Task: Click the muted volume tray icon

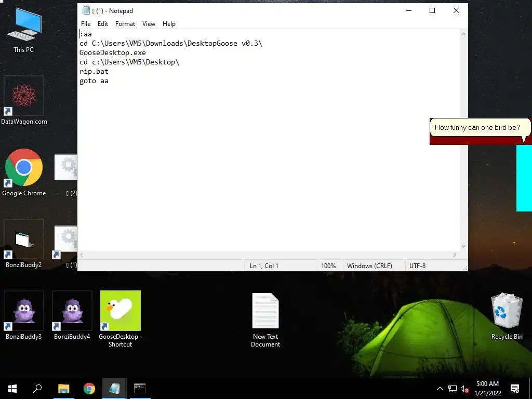Action: 464,389
